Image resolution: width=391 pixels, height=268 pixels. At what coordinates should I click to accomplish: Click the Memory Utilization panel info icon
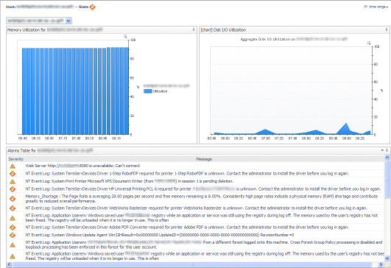194,29
